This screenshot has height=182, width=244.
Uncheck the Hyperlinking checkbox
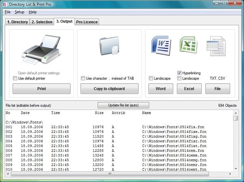pos(179,73)
